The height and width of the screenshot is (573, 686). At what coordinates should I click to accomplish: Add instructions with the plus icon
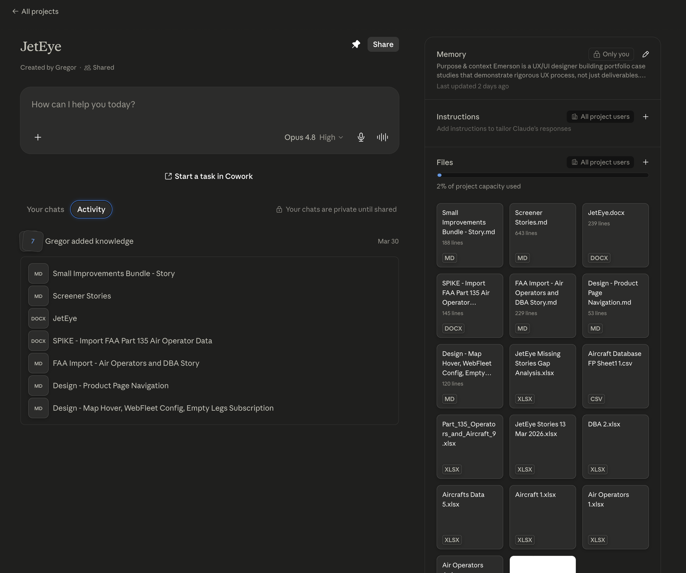[645, 117]
